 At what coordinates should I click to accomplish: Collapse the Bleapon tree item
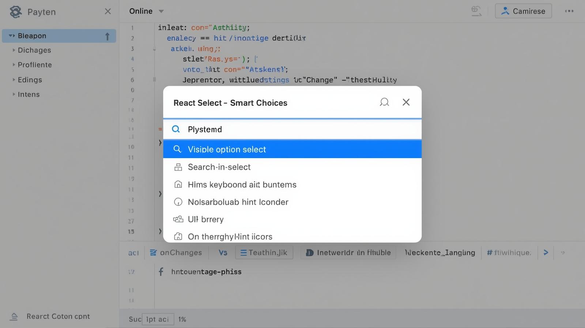[11, 36]
